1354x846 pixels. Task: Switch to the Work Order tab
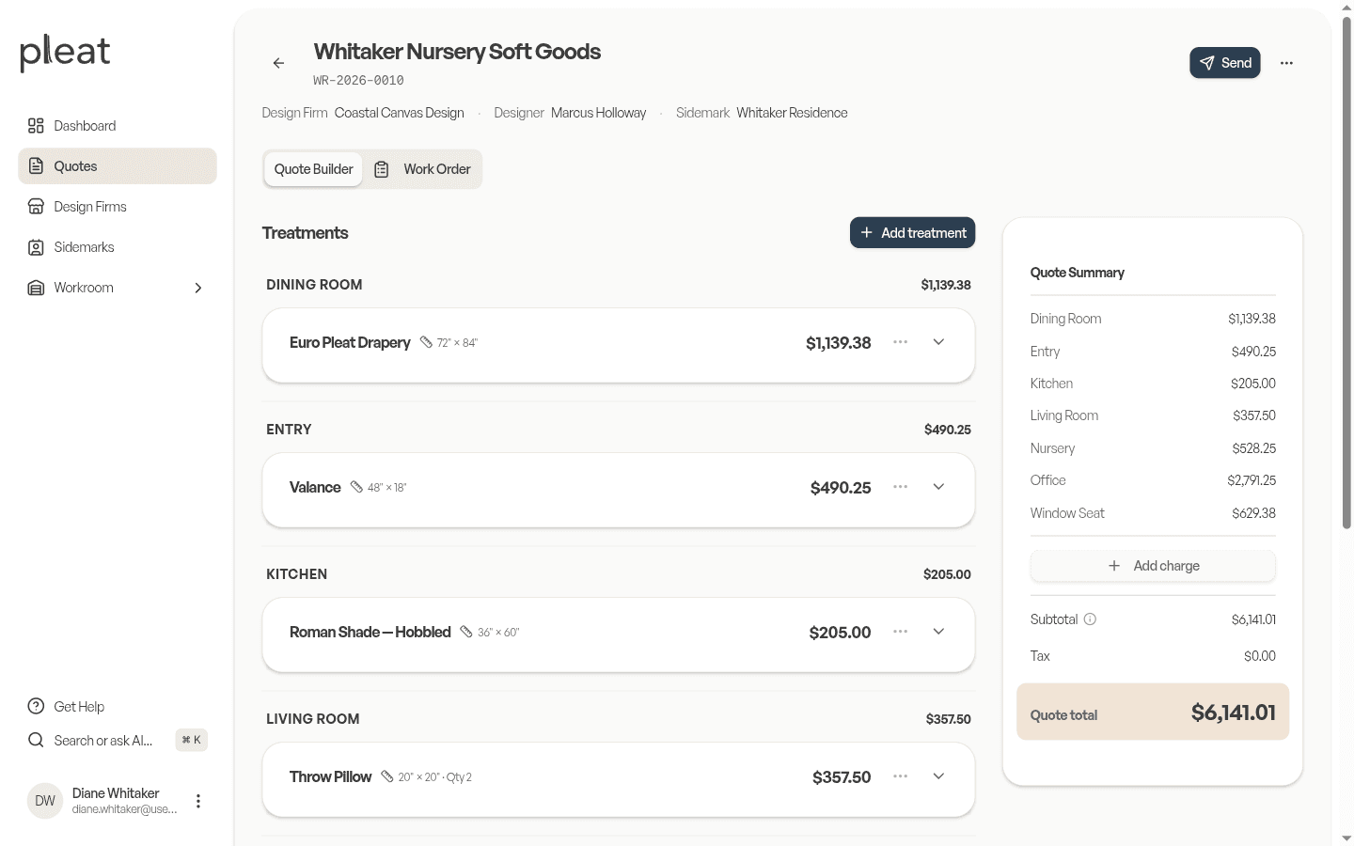423,169
